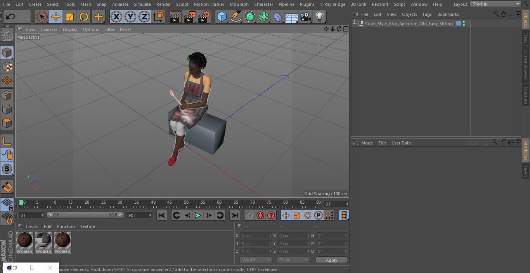Switch to Model mode
Viewport: 530px width, 273px height.
point(7,52)
